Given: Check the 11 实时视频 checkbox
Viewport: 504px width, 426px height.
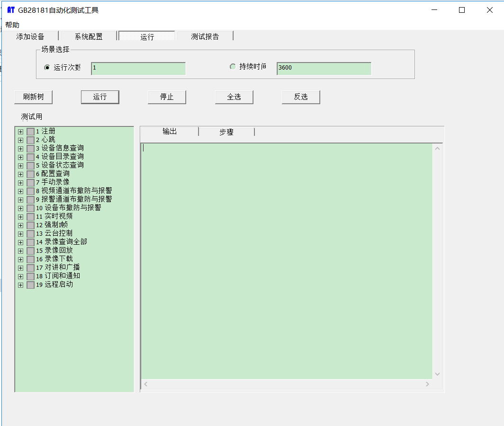Looking at the screenshot, I should click(30, 217).
